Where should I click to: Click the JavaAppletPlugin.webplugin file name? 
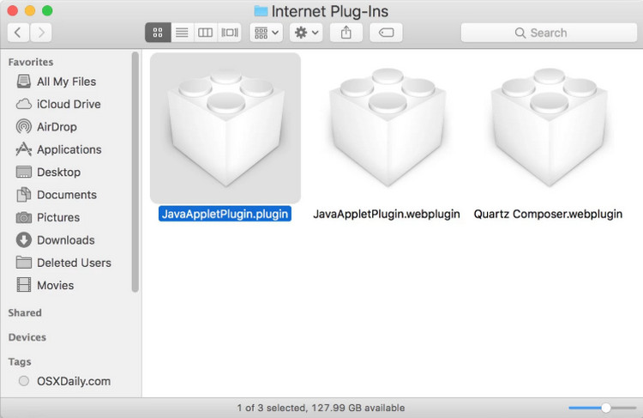387,214
